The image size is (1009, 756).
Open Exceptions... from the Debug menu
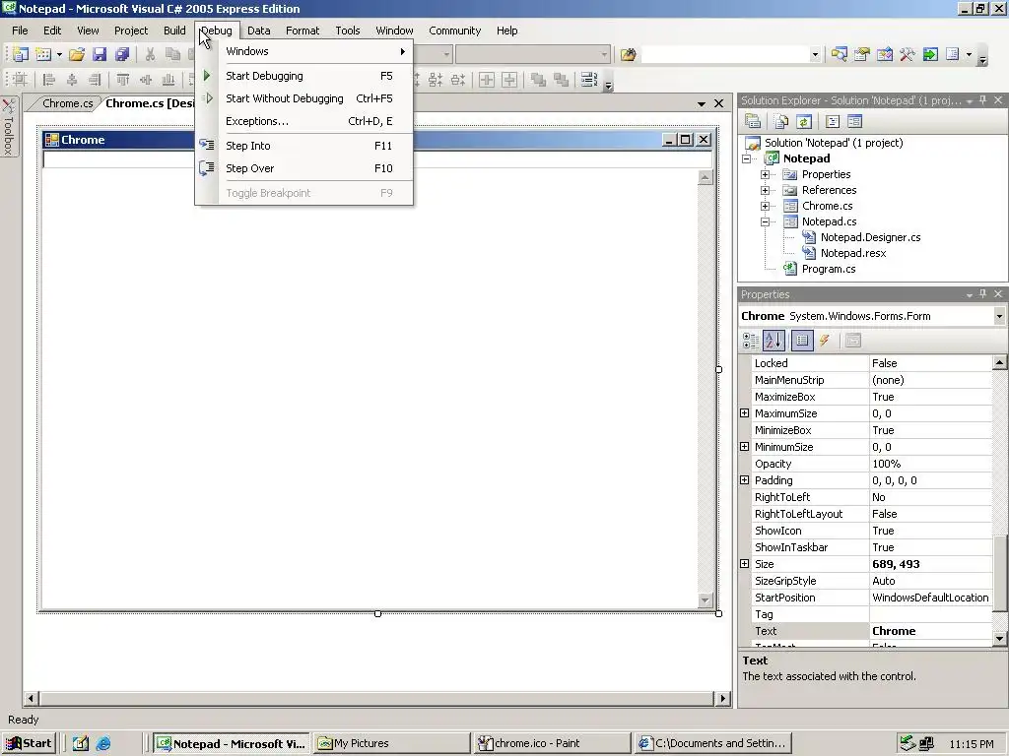point(304,121)
